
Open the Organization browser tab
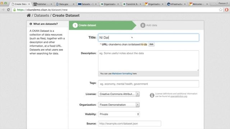coord(109,4)
